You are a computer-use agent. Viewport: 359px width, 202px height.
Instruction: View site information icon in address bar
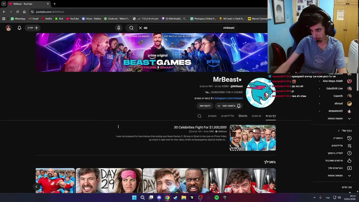click(x=32, y=12)
